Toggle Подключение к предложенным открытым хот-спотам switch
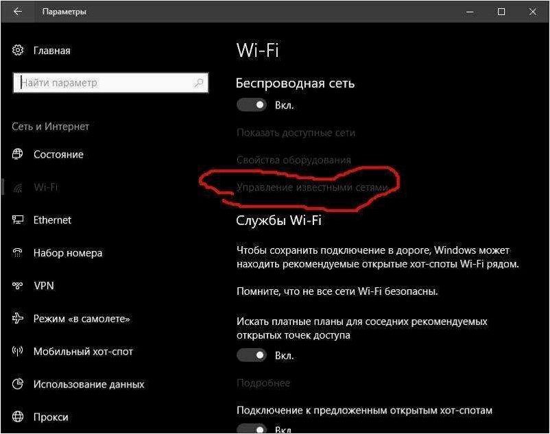Image resolution: width=550 pixels, height=434 pixels. click(x=252, y=429)
